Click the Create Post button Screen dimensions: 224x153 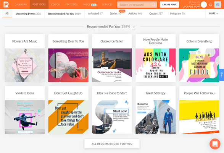pos(169,5)
